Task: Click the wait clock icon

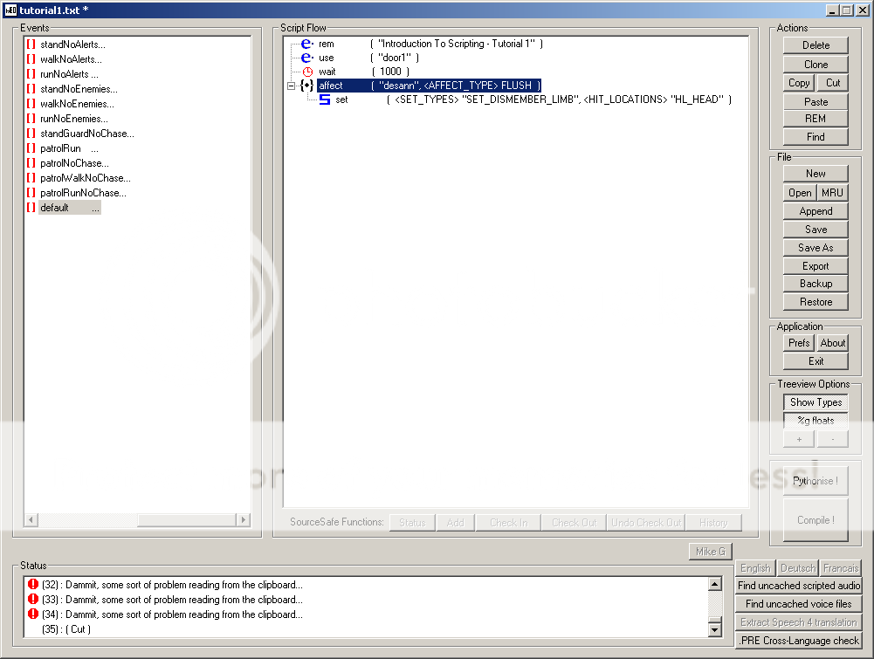Action: pos(307,72)
